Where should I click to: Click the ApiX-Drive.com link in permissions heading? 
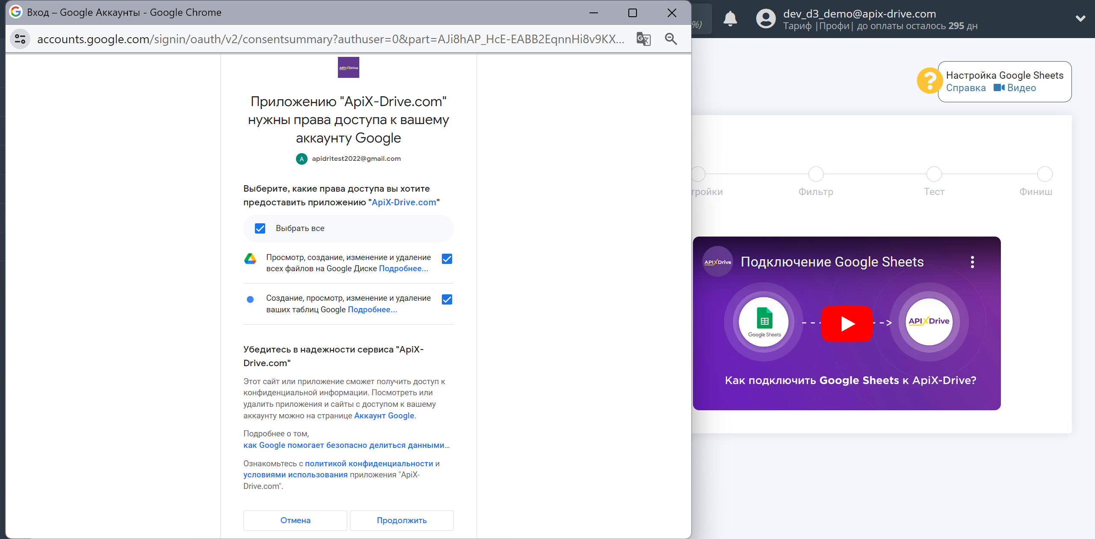tap(404, 202)
